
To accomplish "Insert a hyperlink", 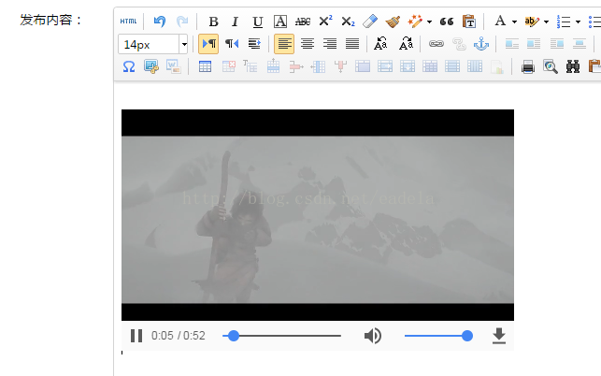I will coord(436,44).
